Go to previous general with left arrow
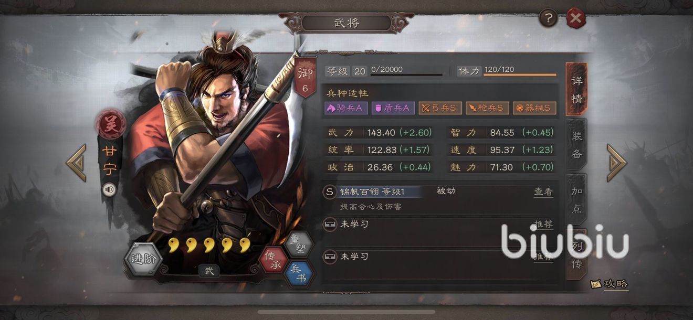This screenshot has width=693, height=320. pos(76,163)
